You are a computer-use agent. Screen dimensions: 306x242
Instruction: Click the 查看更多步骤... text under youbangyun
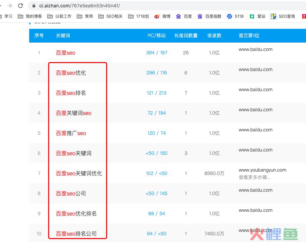[x=254, y=177]
